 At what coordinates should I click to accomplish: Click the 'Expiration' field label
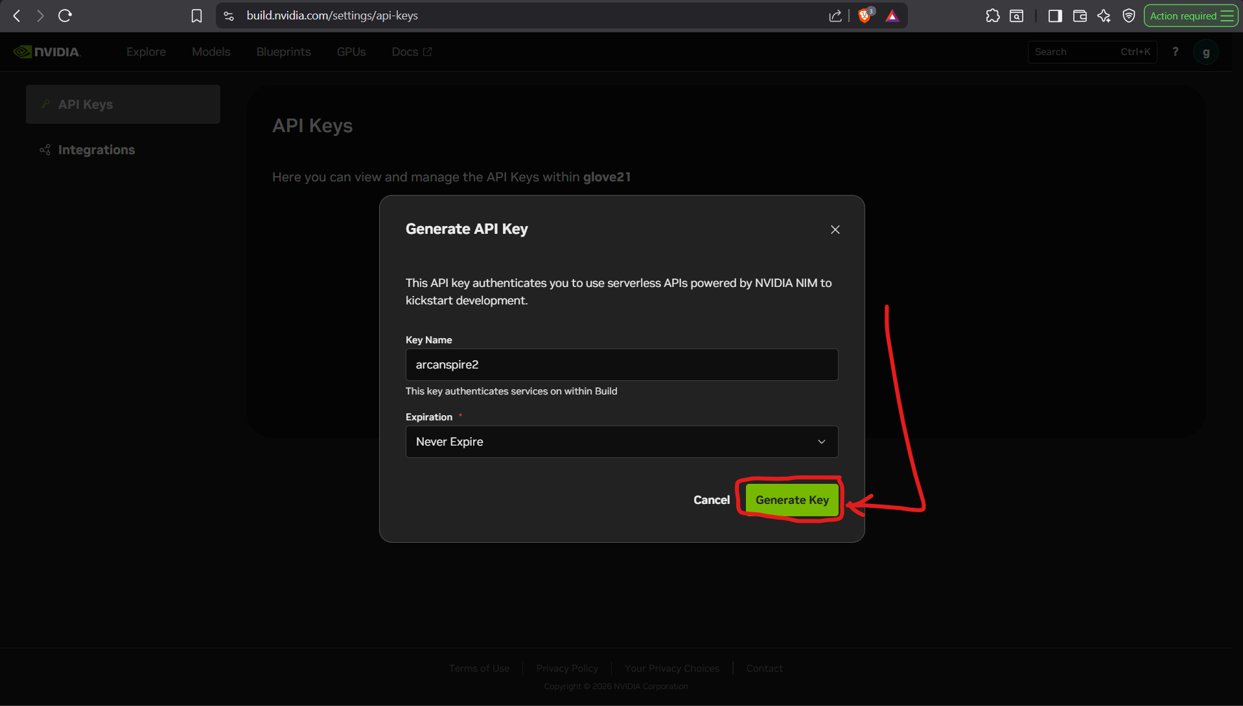point(429,417)
